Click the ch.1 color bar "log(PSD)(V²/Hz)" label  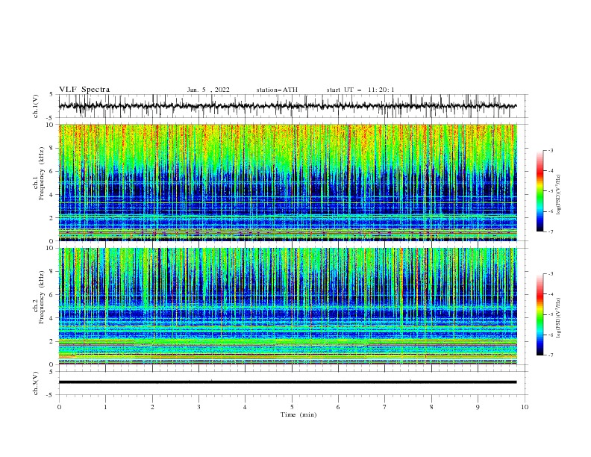(559, 195)
